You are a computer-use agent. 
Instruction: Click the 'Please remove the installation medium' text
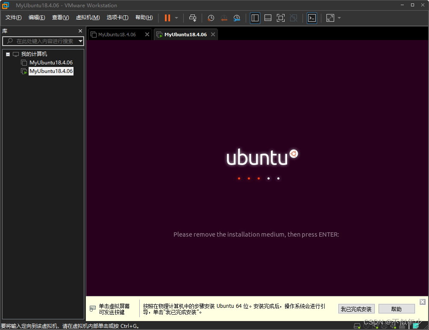tap(256, 234)
